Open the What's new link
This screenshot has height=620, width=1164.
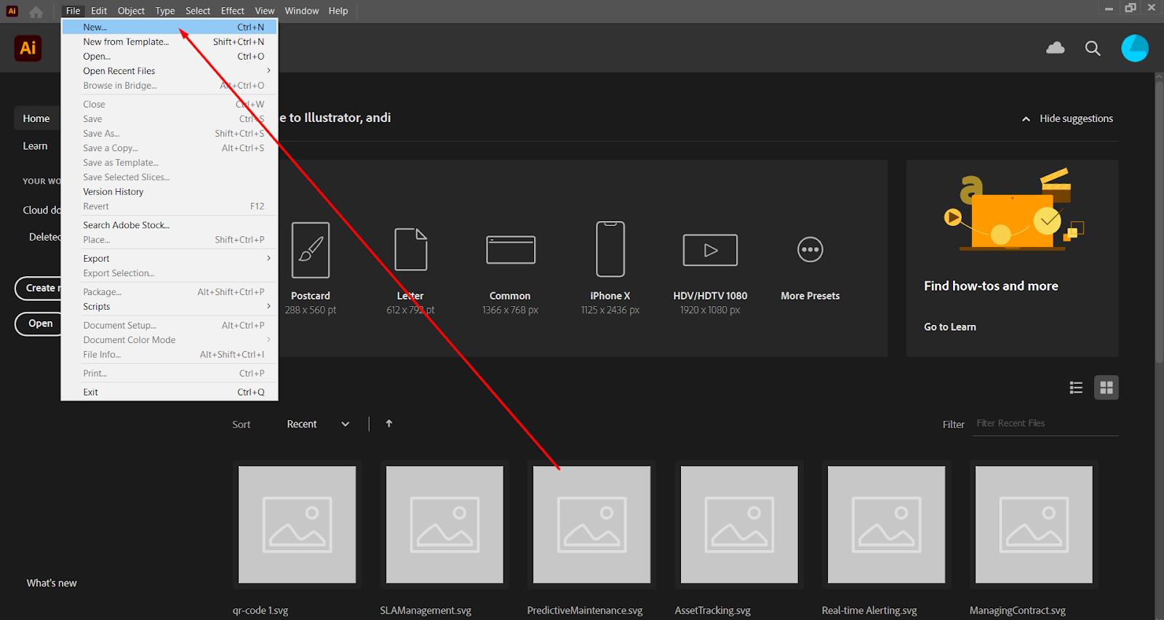point(52,583)
